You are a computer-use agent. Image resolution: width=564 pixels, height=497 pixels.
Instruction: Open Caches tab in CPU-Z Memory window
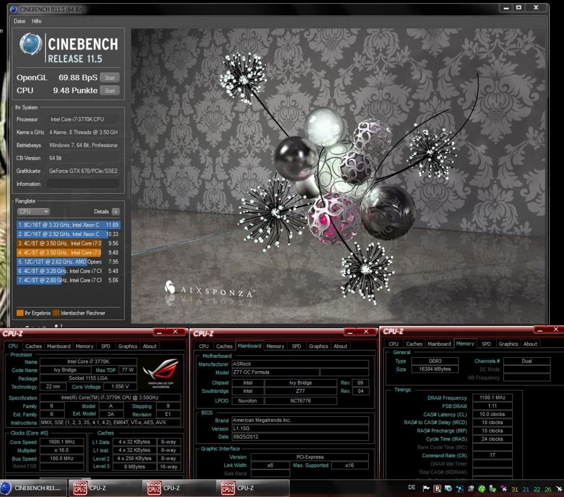pos(414,344)
